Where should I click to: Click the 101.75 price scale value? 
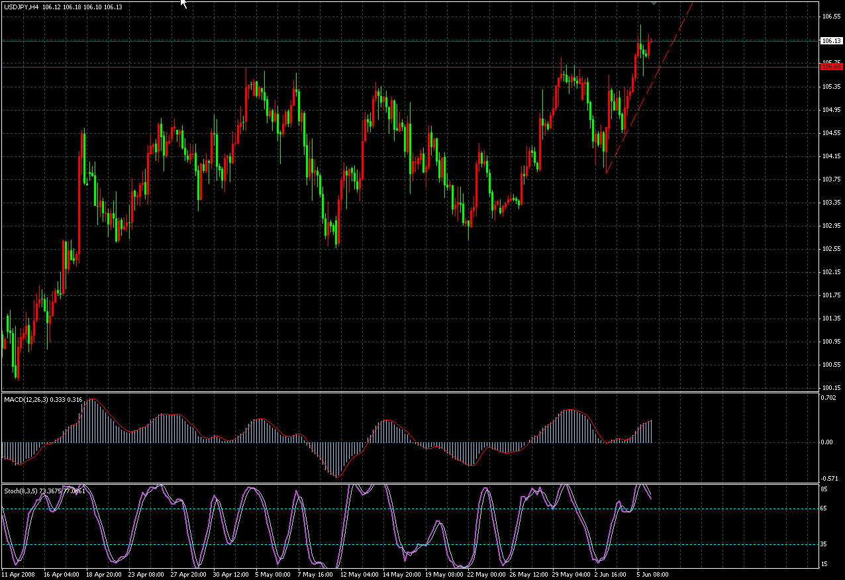click(x=831, y=295)
